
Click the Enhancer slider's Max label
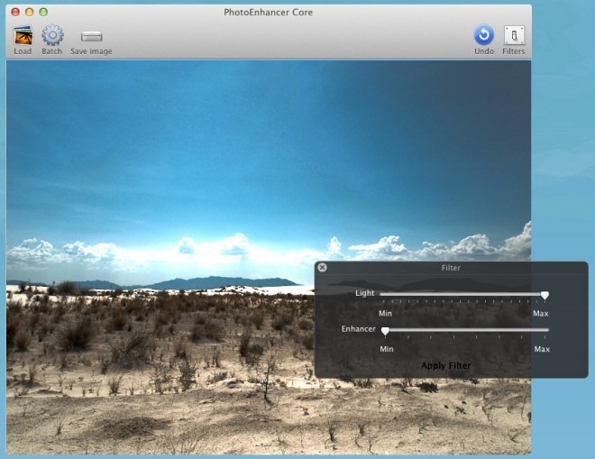pyautogui.click(x=542, y=349)
